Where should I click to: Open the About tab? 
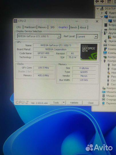click(83, 28)
